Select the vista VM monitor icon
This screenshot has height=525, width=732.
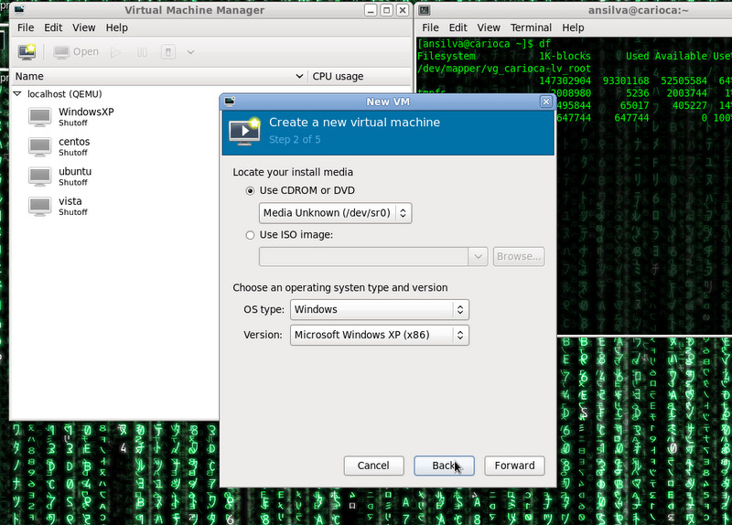40,205
